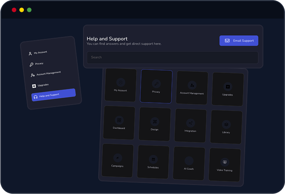Viewport: 285px width, 194px height.
Task: Open the Library tile icon
Action: (226, 124)
